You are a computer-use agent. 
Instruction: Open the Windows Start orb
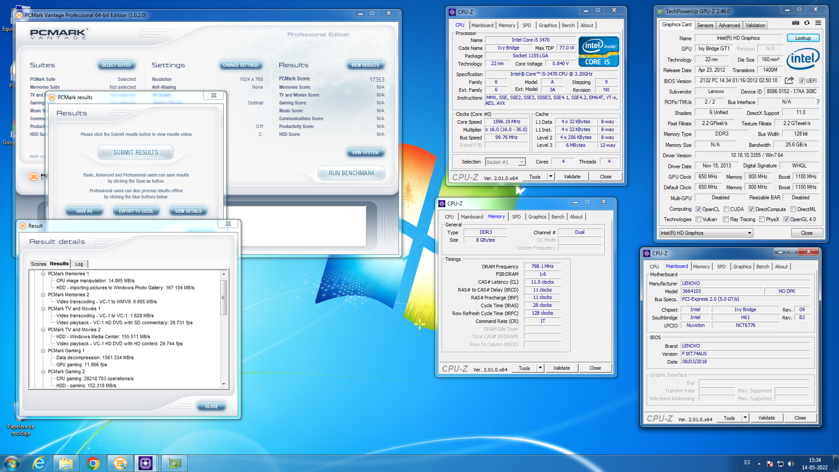(x=12, y=463)
